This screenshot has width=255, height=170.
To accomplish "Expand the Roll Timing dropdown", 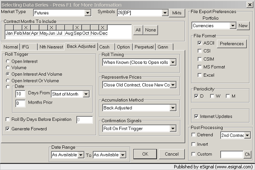I will (x=173, y=62).
